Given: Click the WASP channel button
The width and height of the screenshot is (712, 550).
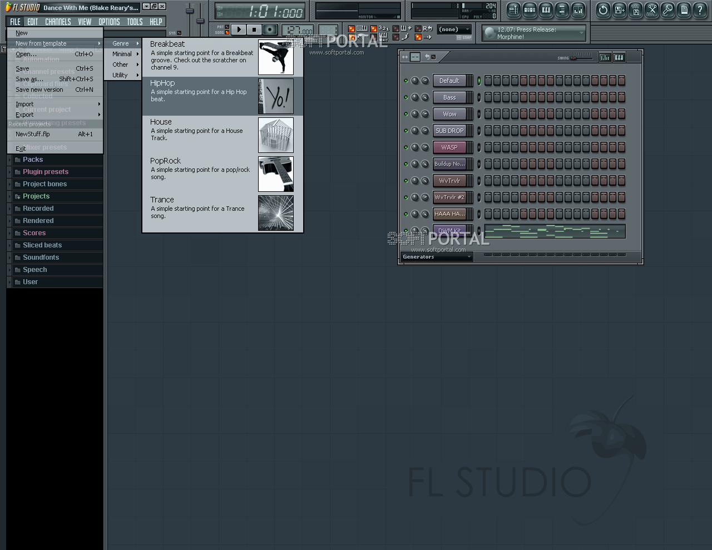Looking at the screenshot, I should (449, 147).
